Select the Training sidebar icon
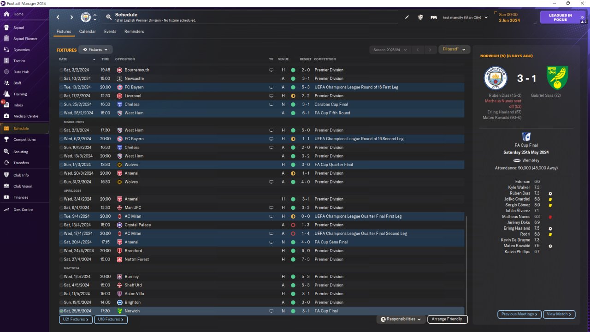The image size is (590, 332). (x=6, y=94)
